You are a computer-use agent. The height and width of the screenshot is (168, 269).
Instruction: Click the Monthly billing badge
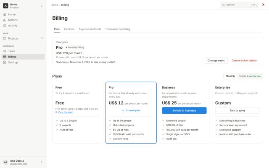click(75, 47)
